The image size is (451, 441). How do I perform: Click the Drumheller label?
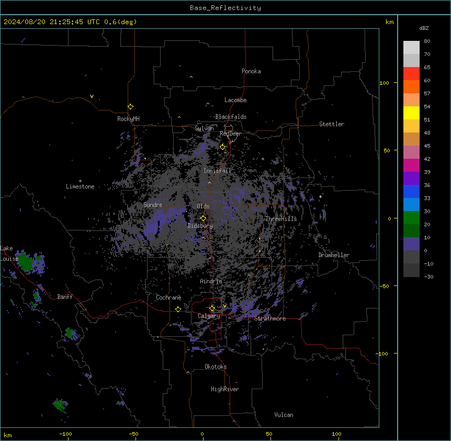click(x=334, y=255)
